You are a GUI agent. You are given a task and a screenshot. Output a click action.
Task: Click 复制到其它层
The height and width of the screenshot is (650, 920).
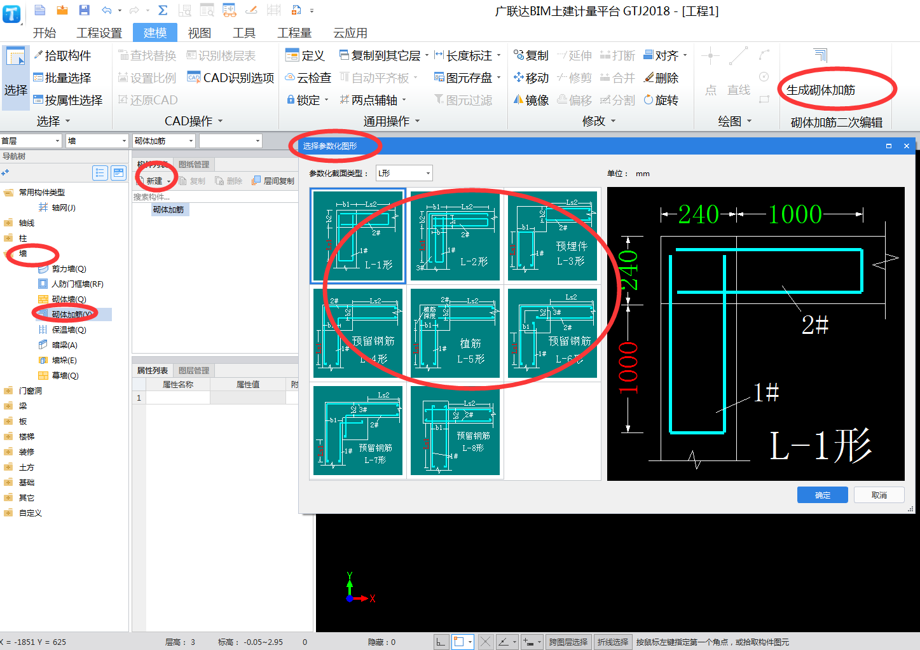384,56
